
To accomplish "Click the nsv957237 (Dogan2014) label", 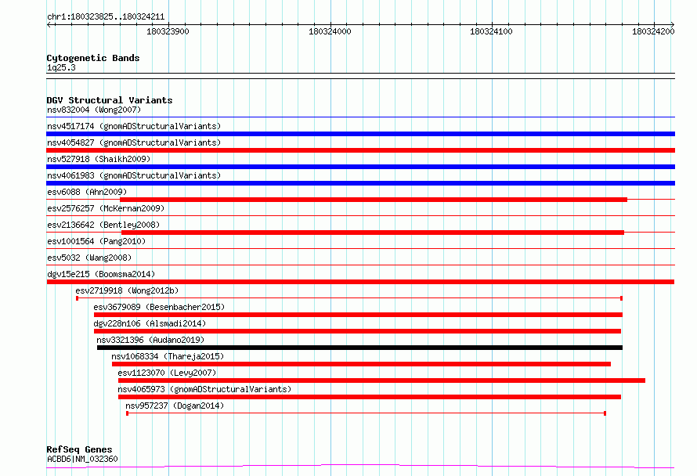I will [x=175, y=406].
